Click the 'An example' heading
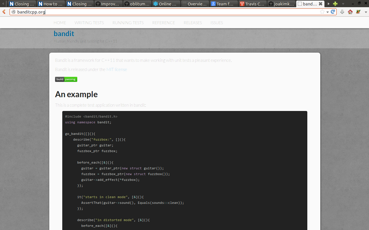Viewport: 369px width, 230px height. pos(76,94)
